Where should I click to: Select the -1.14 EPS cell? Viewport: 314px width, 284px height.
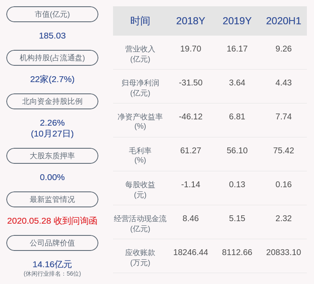coord(190,184)
